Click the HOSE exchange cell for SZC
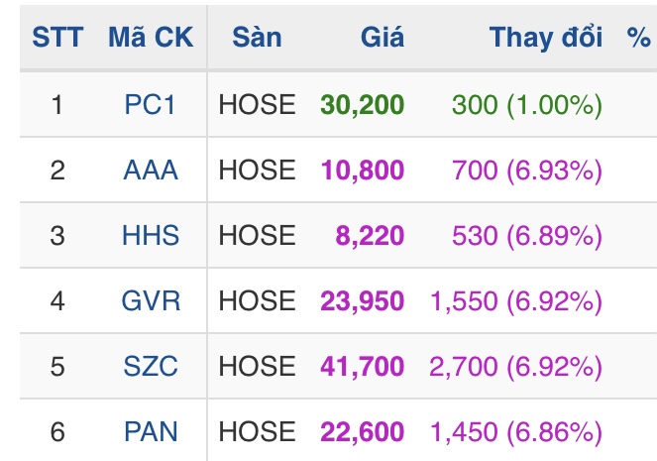657x461 pixels. (x=257, y=366)
